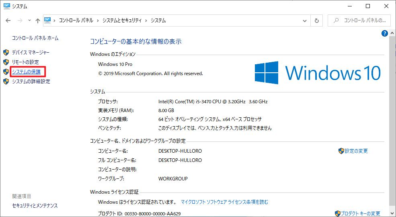
Task: Go up one level with the up arrow
Action: (38, 20)
